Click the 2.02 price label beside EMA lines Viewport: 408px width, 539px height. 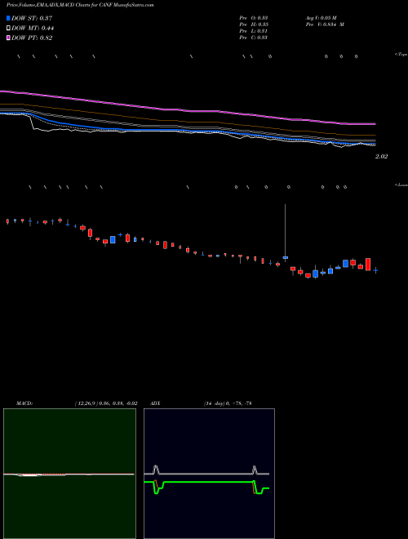tap(381, 157)
